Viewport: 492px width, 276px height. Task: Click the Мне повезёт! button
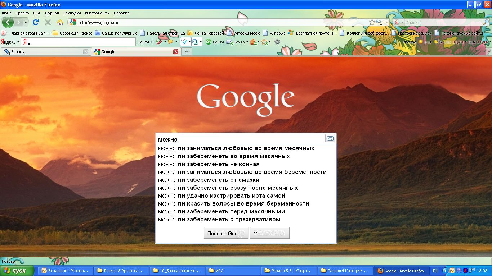[270, 233]
